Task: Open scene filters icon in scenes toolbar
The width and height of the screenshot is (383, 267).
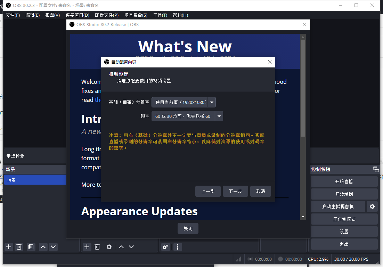Action: click(x=31, y=247)
